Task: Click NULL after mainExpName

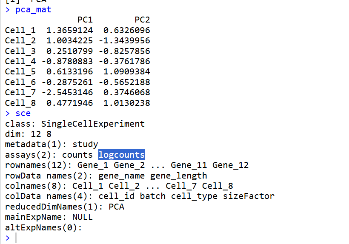Action: pos(83,217)
